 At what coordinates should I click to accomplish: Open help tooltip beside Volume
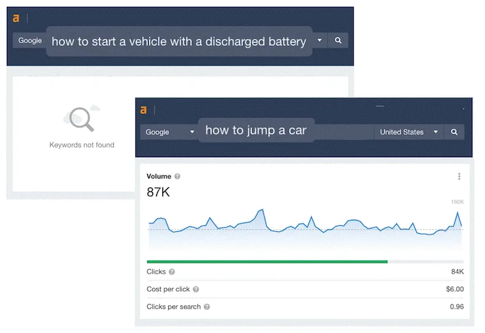(x=177, y=177)
